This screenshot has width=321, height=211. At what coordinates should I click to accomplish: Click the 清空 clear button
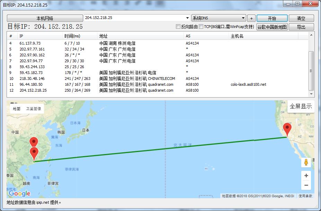pyautogui.click(x=301, y=18)
